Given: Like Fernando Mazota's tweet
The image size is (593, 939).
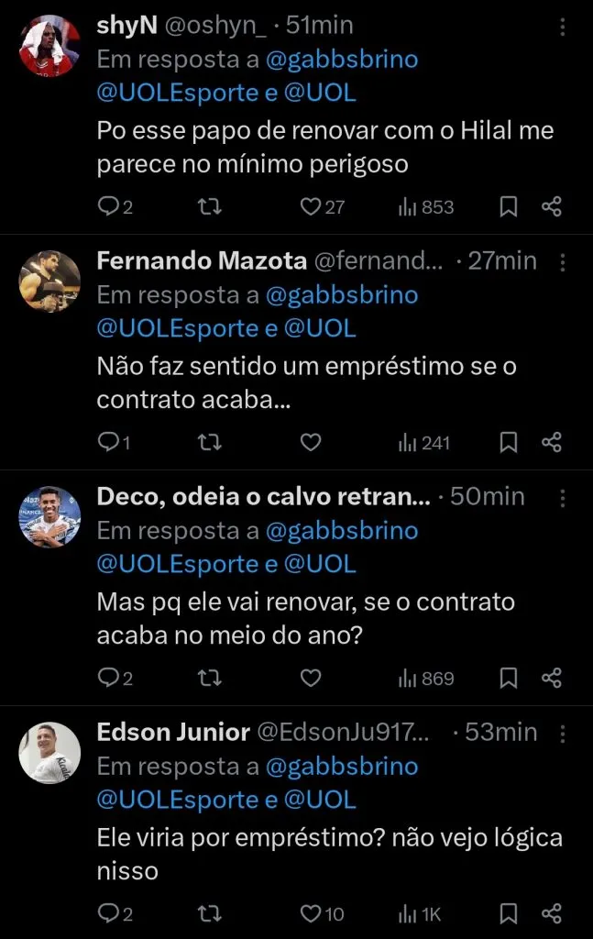Looking at the screenshot, I should [312, 442].
